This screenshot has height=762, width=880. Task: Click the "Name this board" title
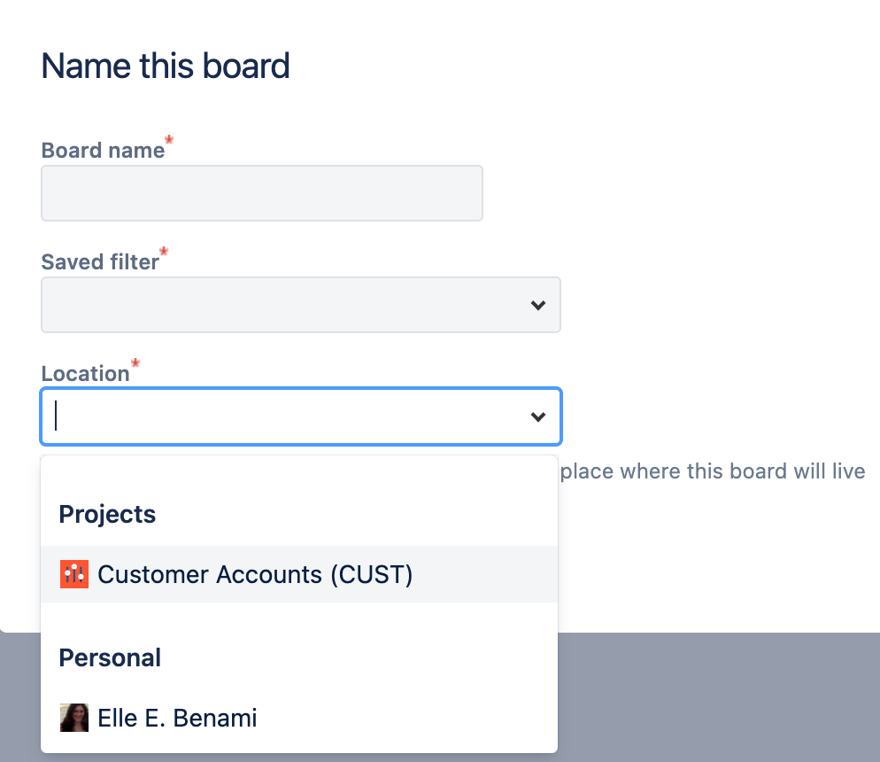coord(166,66)
